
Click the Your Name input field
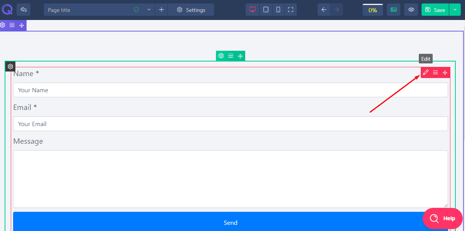click(x=231, y=90)
